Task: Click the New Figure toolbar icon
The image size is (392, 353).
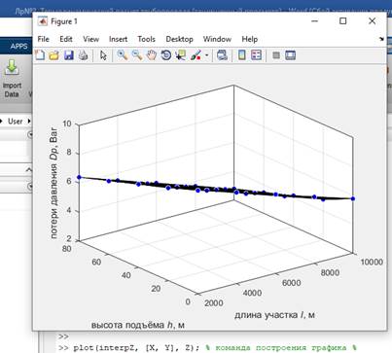Action: (40, 55)
